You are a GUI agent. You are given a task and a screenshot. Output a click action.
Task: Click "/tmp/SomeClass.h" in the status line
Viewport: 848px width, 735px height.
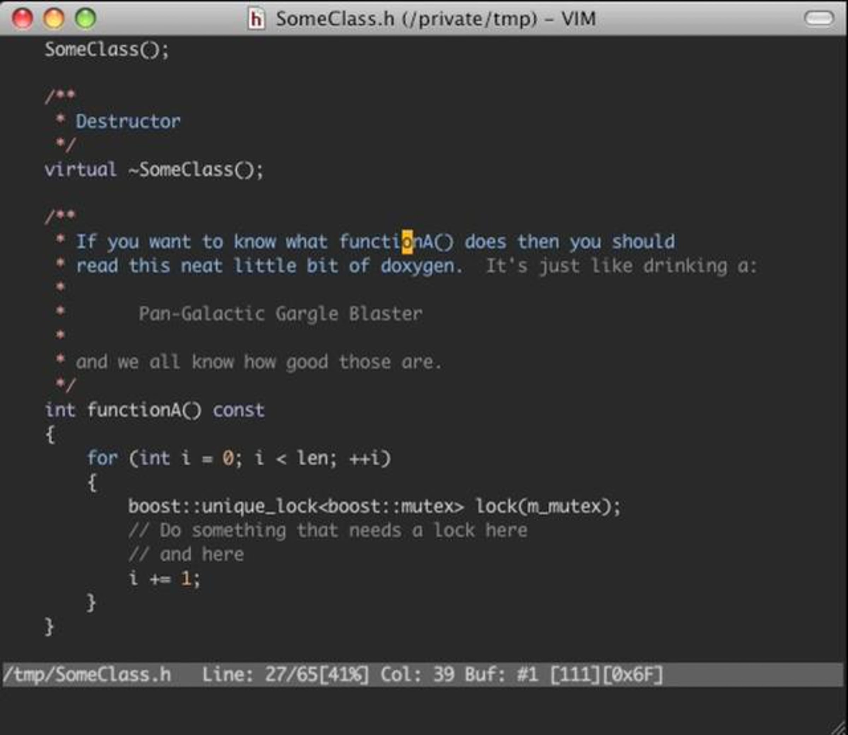87,675
